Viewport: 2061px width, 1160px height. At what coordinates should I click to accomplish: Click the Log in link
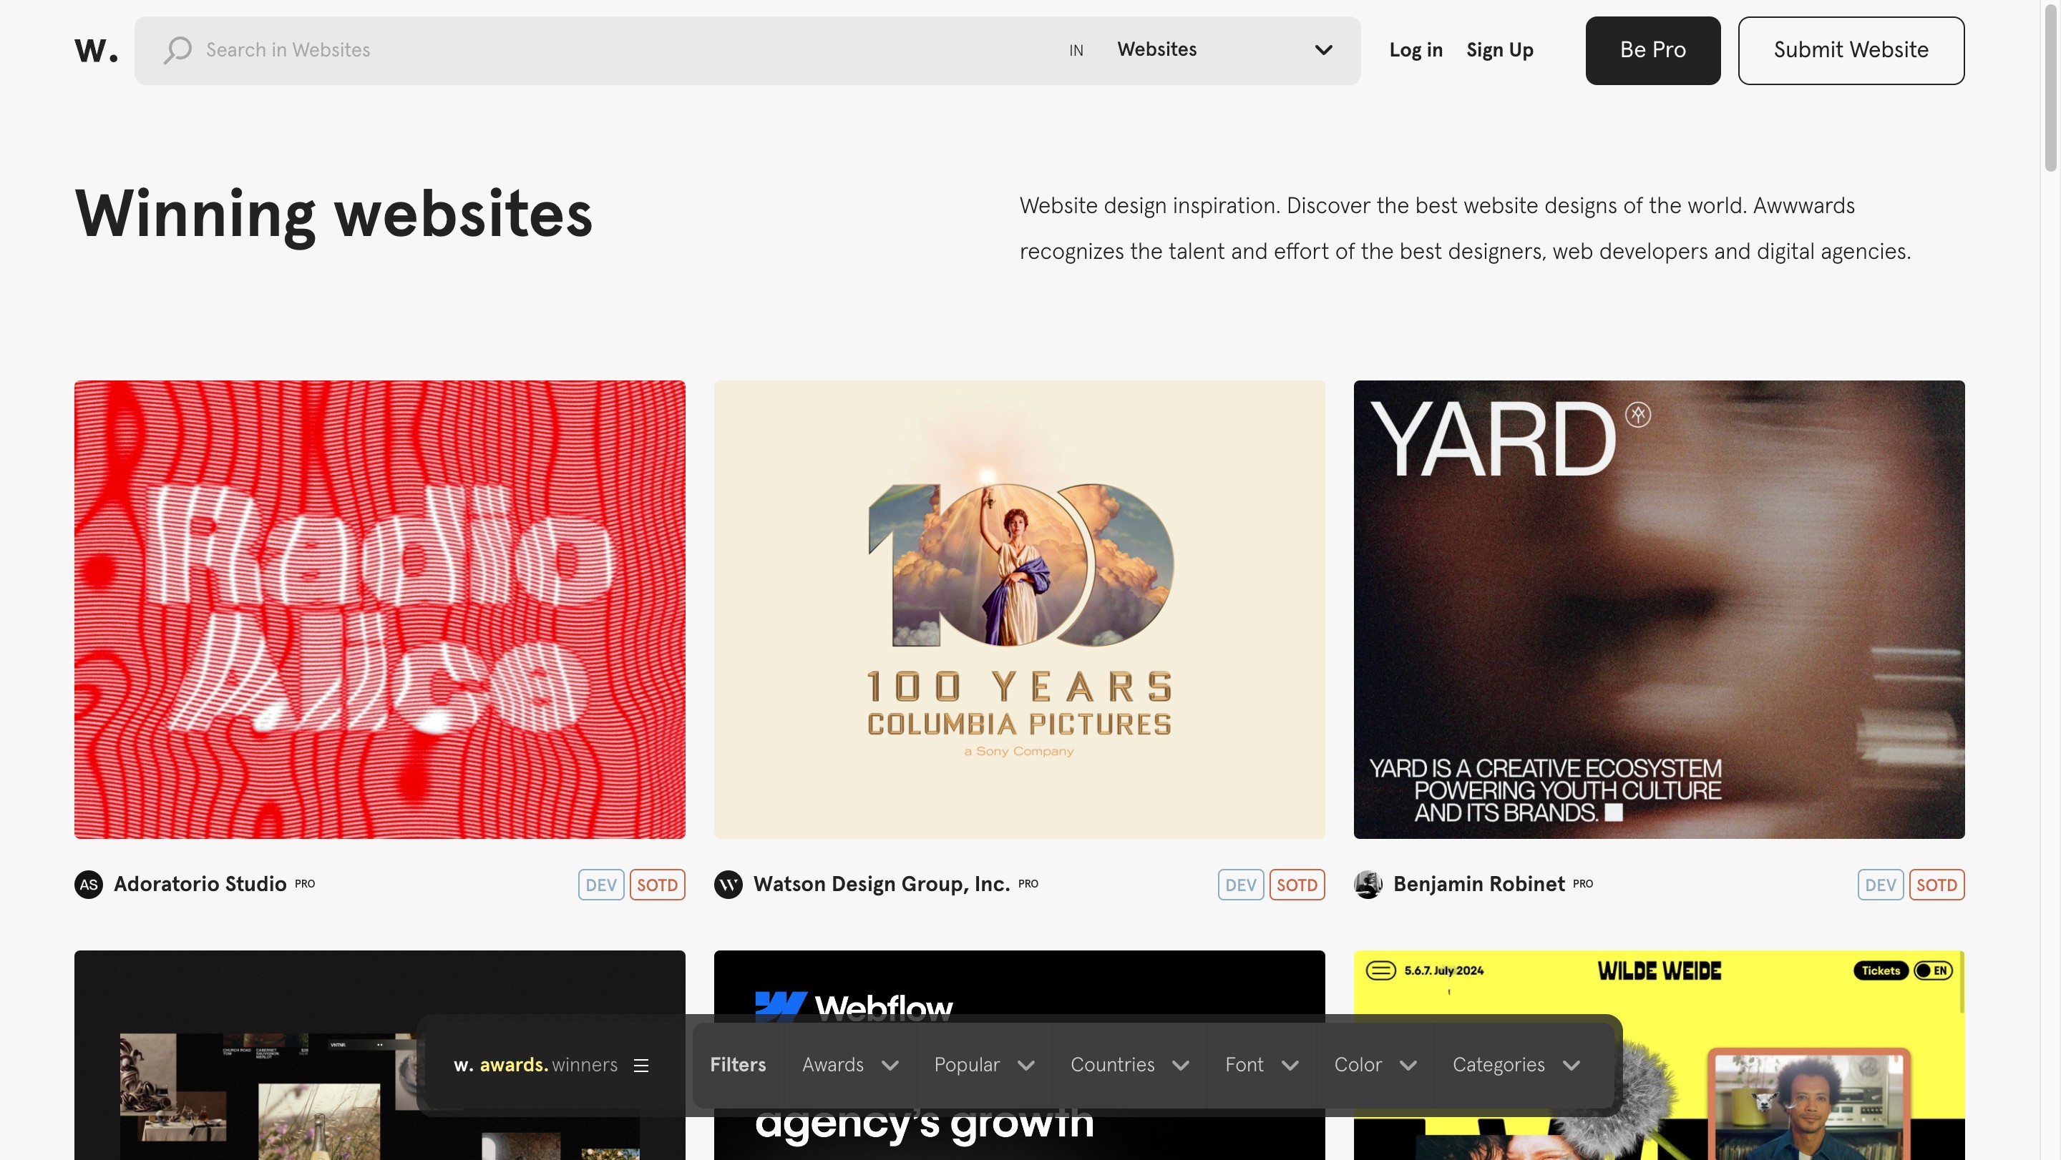1416,50
